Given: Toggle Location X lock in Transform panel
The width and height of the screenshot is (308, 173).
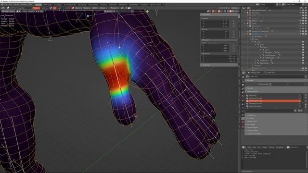Looking at the screenshot, I should coord(233,21).
